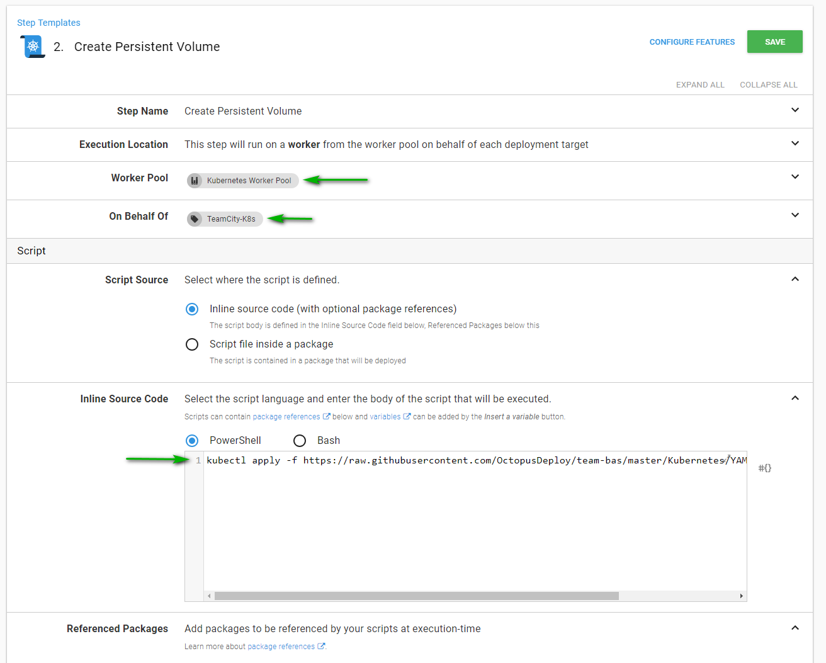Image resolution: width=826 pixels, height=663 pixels.
Task: Click the code editor left scroll arrow
Action: pos(209,596)
